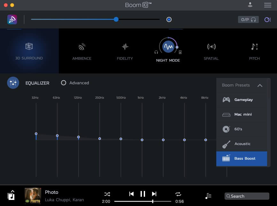Image resolution: width=277 pixels, height=206 pixels.
Task: Click the main volume slider knob
Action: 116,19
